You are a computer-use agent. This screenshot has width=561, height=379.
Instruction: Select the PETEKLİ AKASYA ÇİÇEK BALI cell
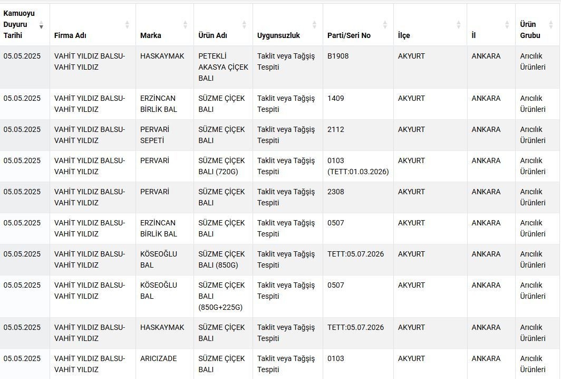click(x=223, y=67)
